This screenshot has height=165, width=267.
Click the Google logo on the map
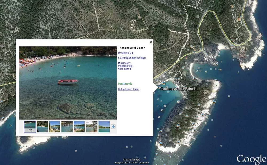(251, 160)
